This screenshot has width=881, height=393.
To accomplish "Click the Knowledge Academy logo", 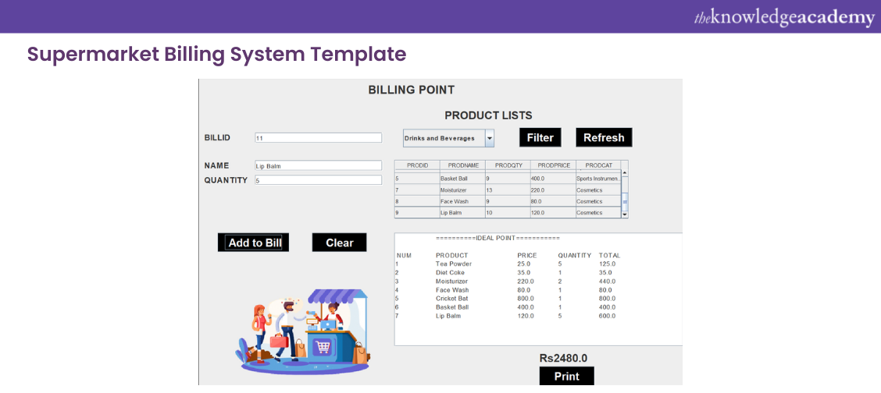I will [x=784, y=17].
